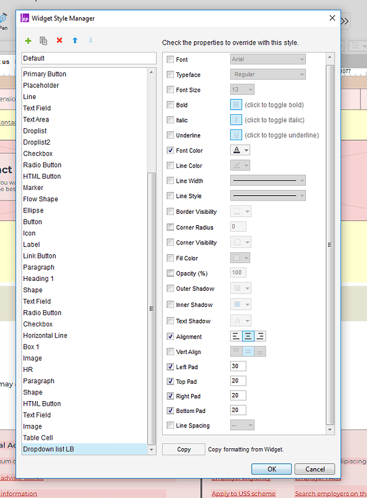The width and height of the screenshot is (367, 498).
Task: Select the Flow Shape style
Action: click(40, 199)
